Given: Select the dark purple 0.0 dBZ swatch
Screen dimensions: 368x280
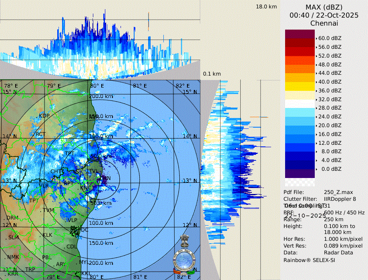Looking at the screenshot, I should click(300, 173).
